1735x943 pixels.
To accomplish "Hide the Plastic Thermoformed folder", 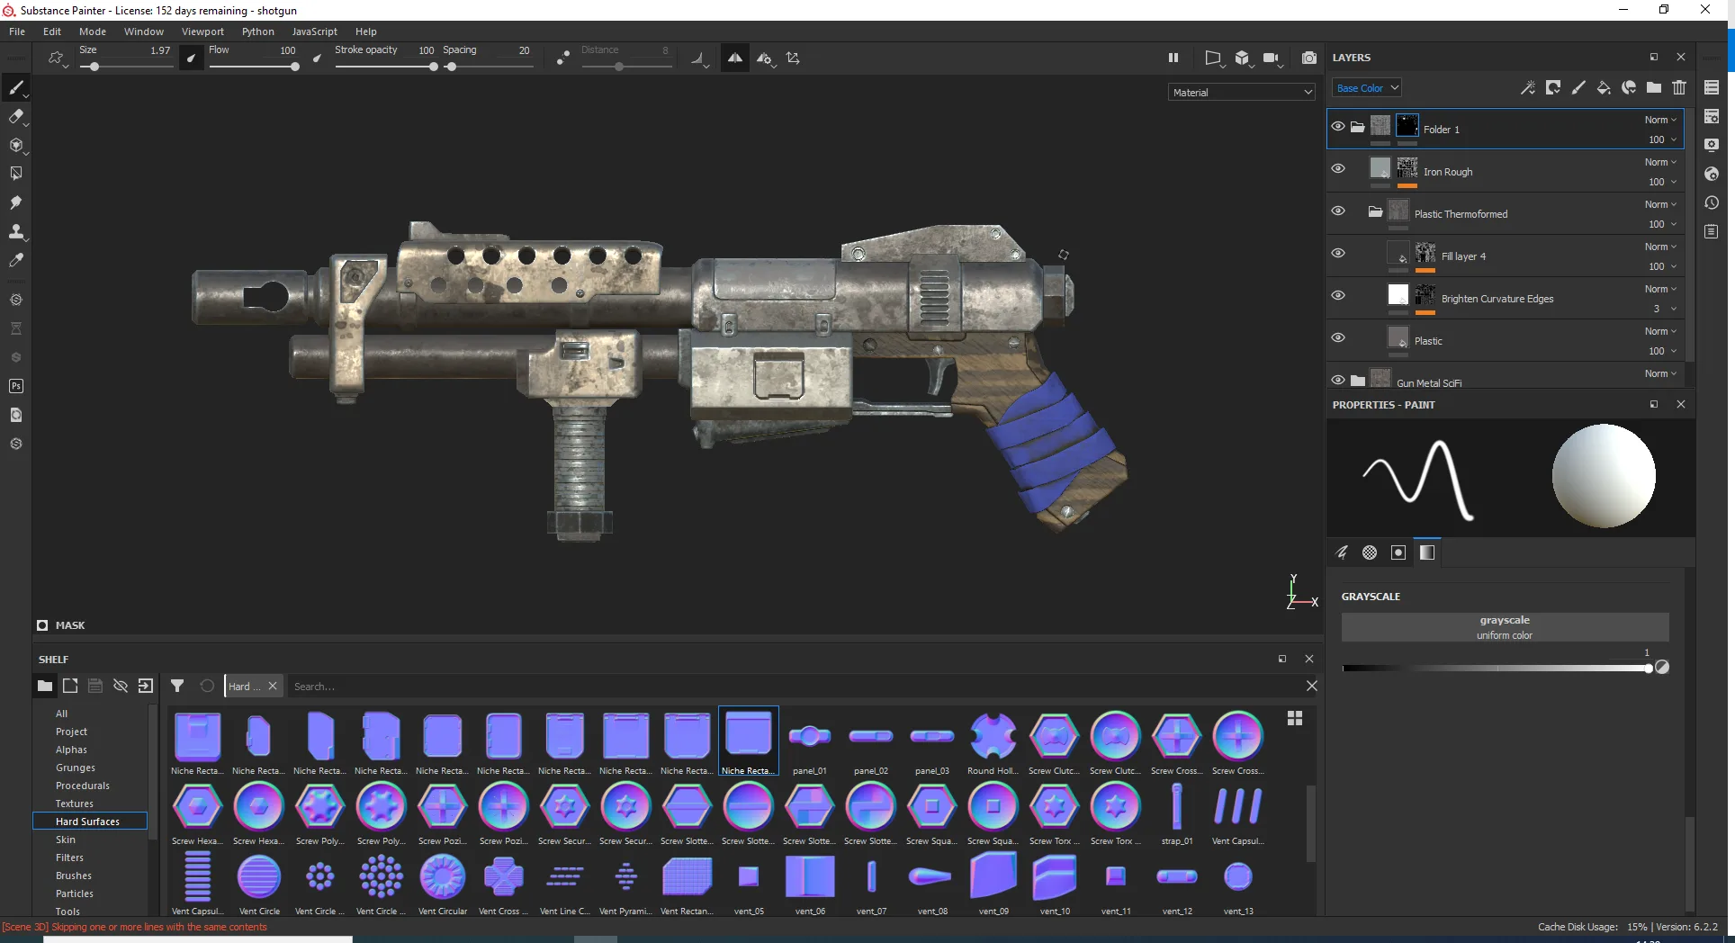I will coord(1338,211).
